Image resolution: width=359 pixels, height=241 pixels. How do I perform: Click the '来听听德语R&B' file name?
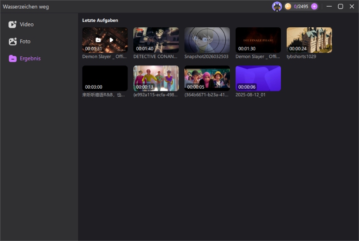104,95
